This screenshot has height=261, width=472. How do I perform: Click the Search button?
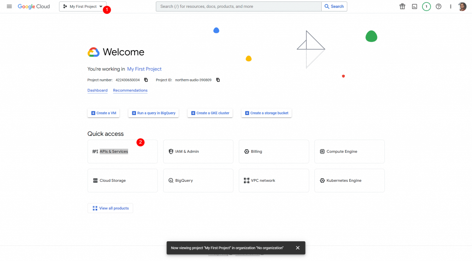[x=334, y=6]
